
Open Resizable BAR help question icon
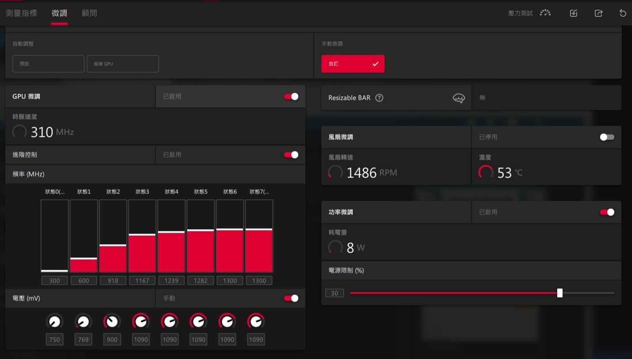pos(379,98)
